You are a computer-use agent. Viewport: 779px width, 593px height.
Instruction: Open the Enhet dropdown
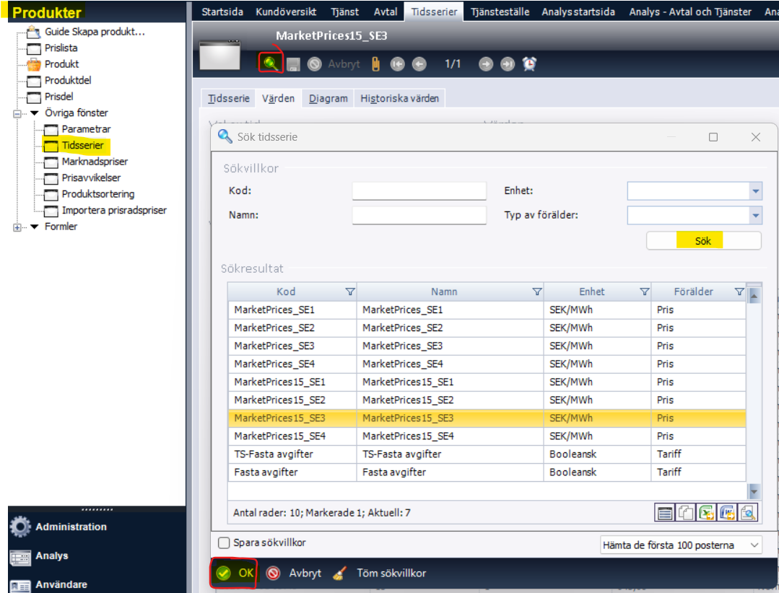tap(755, 191)
